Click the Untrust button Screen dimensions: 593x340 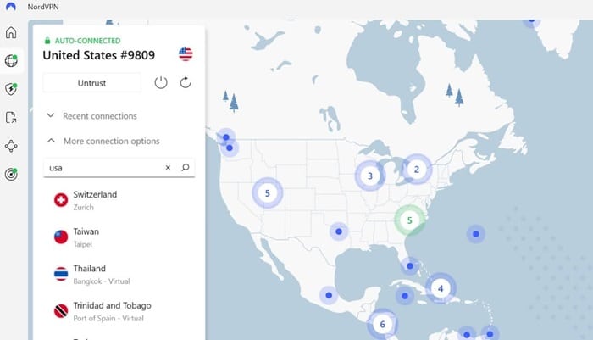coord(91,83)
